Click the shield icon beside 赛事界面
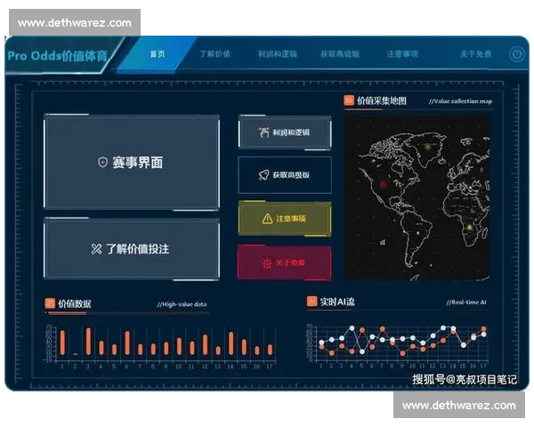Image resolution: width=534 pixels, height=427 pixels. 102,162
